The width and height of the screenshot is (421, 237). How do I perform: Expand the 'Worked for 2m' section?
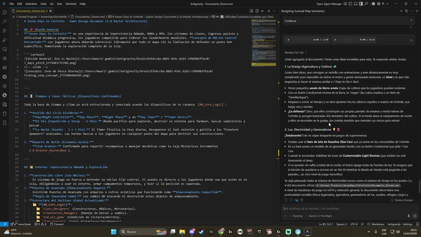coord(296,52)
